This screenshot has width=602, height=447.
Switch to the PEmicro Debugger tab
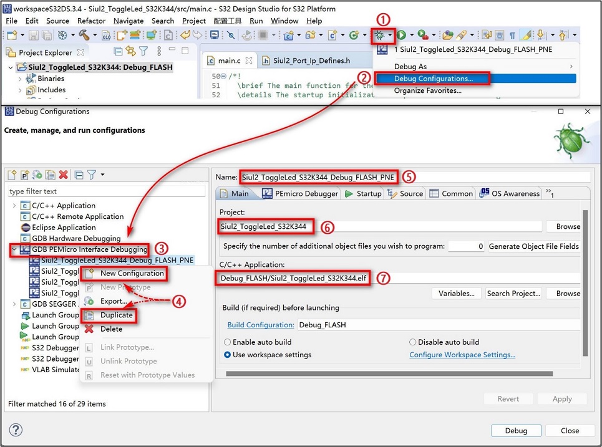tap(300, 194)
